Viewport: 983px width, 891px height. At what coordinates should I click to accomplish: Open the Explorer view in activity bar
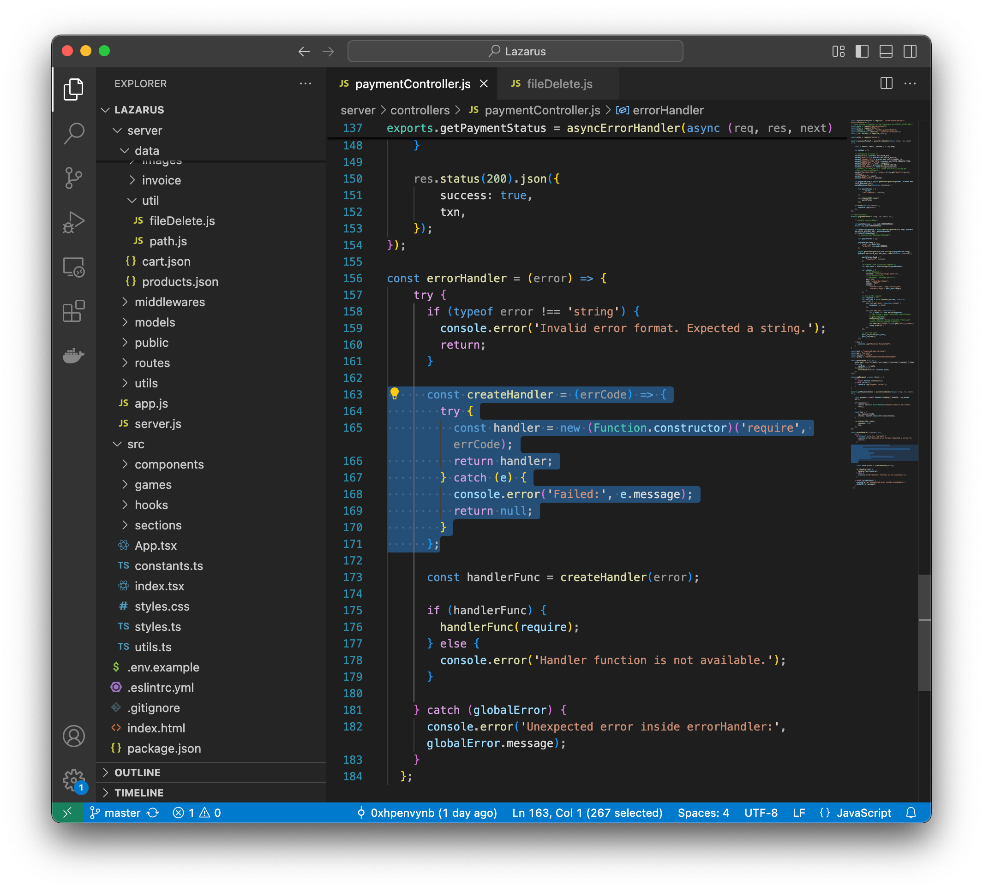coord(74,89)
